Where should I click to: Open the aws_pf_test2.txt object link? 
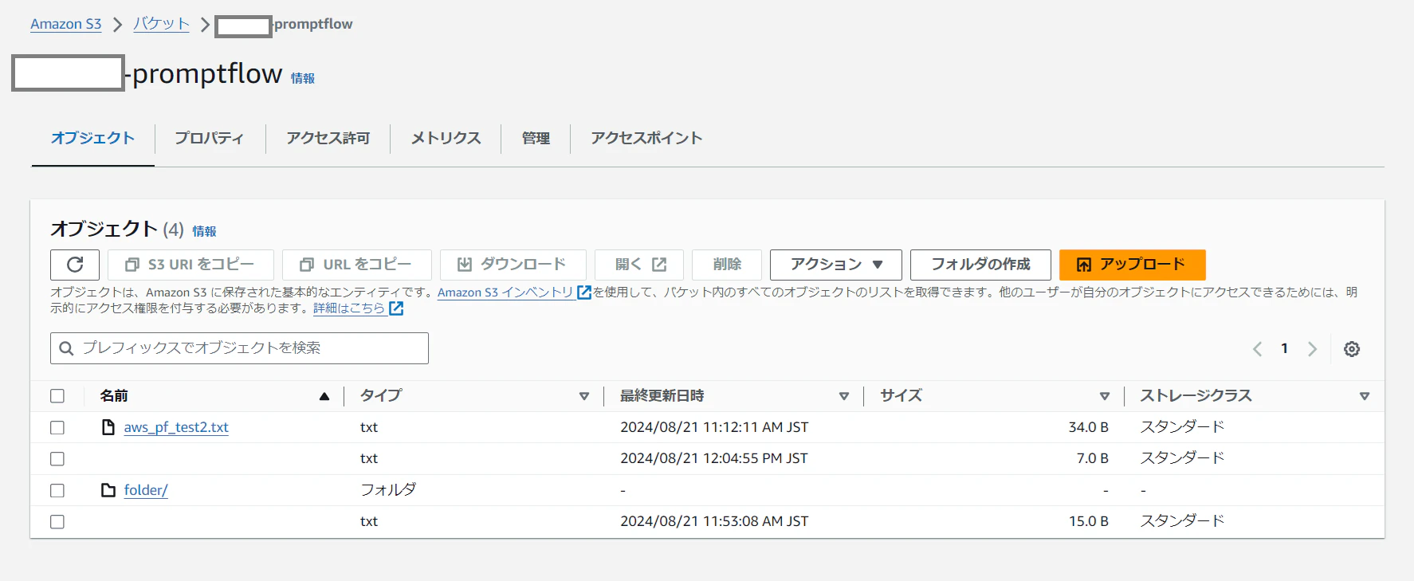click(x=176, y=427)
